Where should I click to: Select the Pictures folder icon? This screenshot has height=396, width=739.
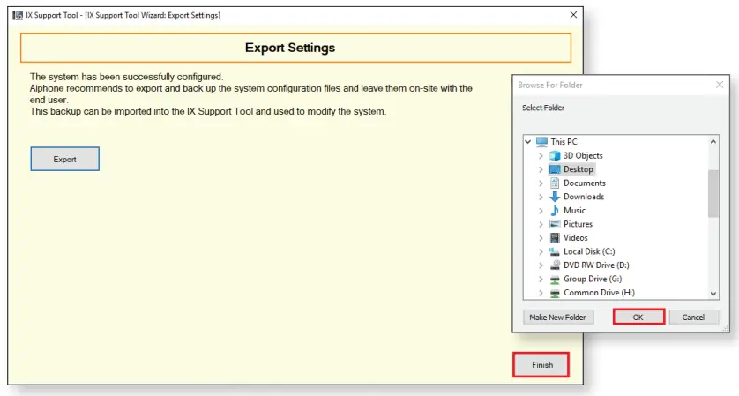pyautogui.click(x=556, y=224)
